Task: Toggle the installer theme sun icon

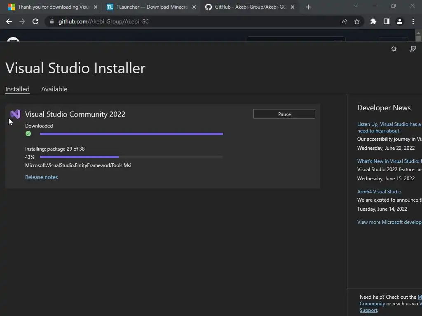Action: click(394, 49)
